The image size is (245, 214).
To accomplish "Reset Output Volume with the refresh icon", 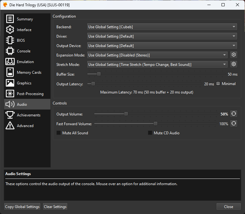I will [x=234, y=114].
